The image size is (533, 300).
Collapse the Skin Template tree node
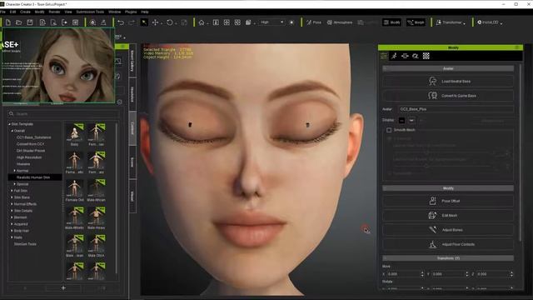9,124
